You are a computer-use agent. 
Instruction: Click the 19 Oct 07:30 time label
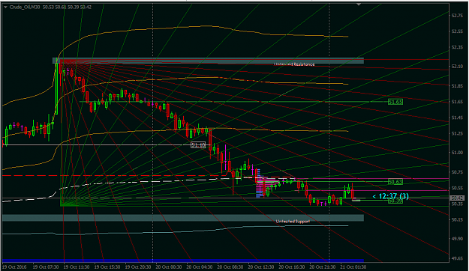[46, 267]
